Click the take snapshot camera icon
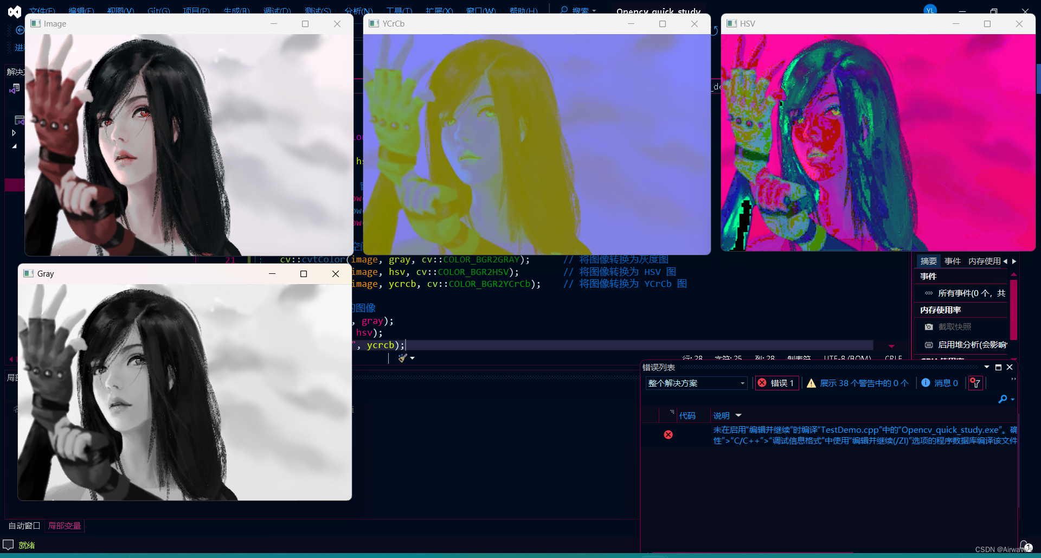Screen dimensions: 1041x558 [x=929, y=327]
